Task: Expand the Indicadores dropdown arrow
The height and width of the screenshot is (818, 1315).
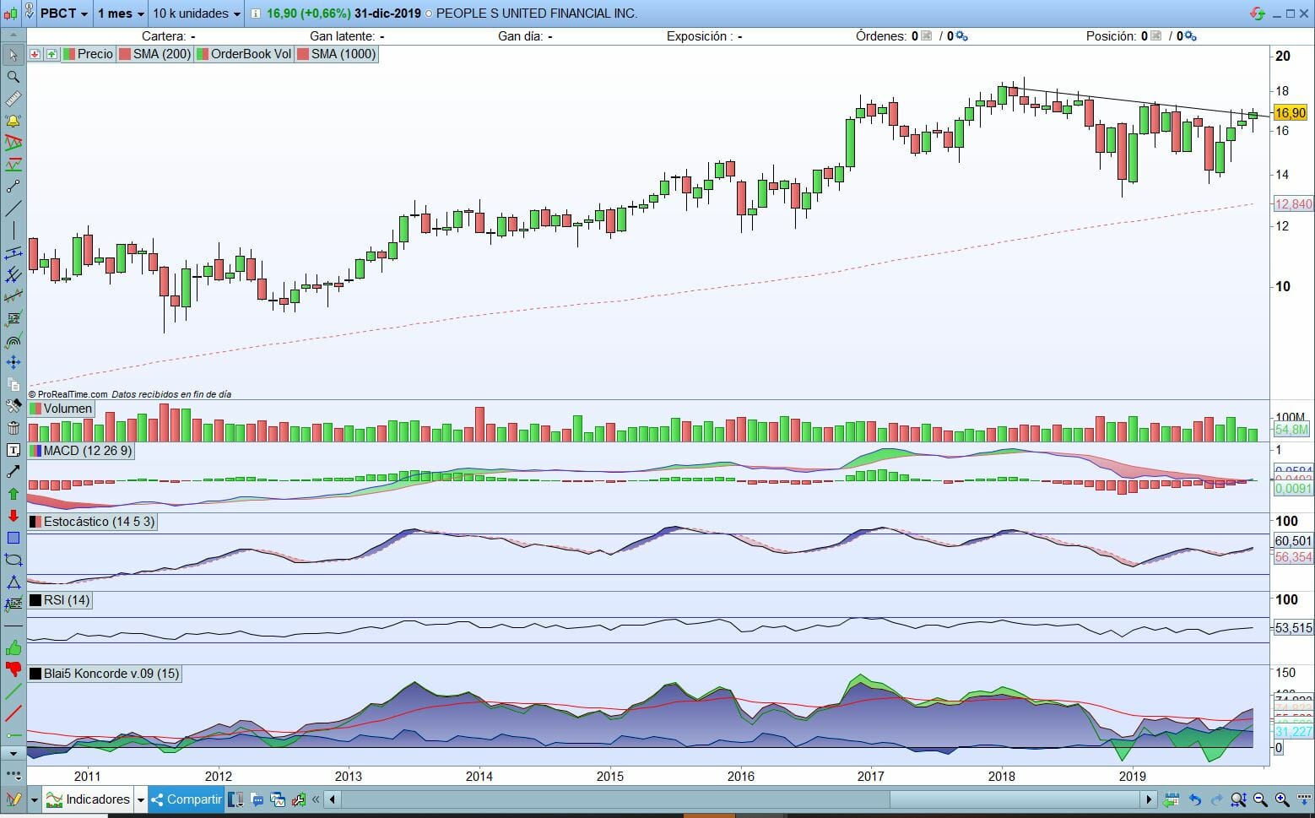Action: tap(141, 800)
